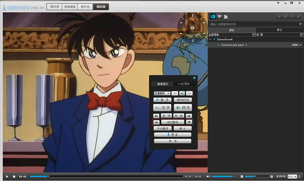Image resolution: width=304 pixels, height=181 pixels.
Task: Open the dropdown arrow in window title bar
Action: pos(278,3)
